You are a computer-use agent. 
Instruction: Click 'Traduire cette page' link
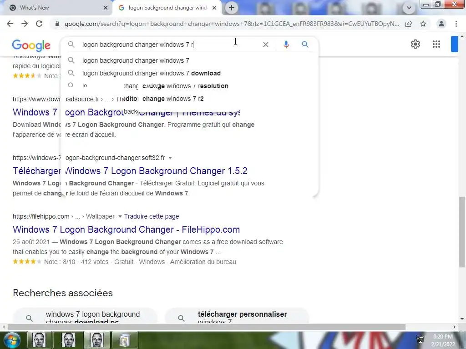pos(152,216)
